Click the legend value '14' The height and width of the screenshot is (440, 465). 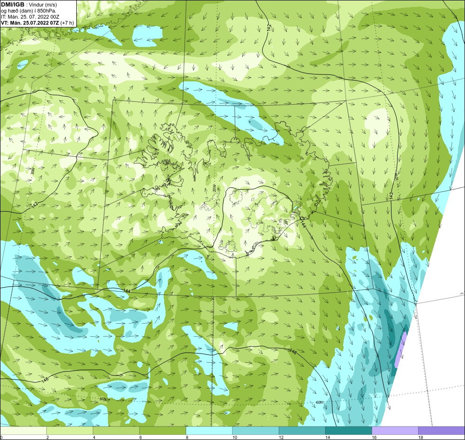[x=328, y=437]
